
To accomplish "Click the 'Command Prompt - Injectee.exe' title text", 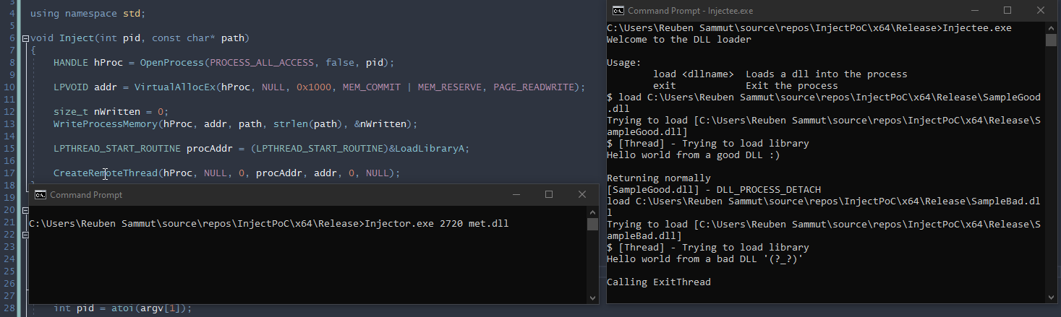I will [x=690, y=11].
